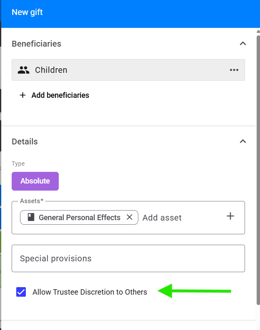The image size is (260, 330).
Task: Click the General Personal Effects chip label
Action: click(x=80, y=217)
